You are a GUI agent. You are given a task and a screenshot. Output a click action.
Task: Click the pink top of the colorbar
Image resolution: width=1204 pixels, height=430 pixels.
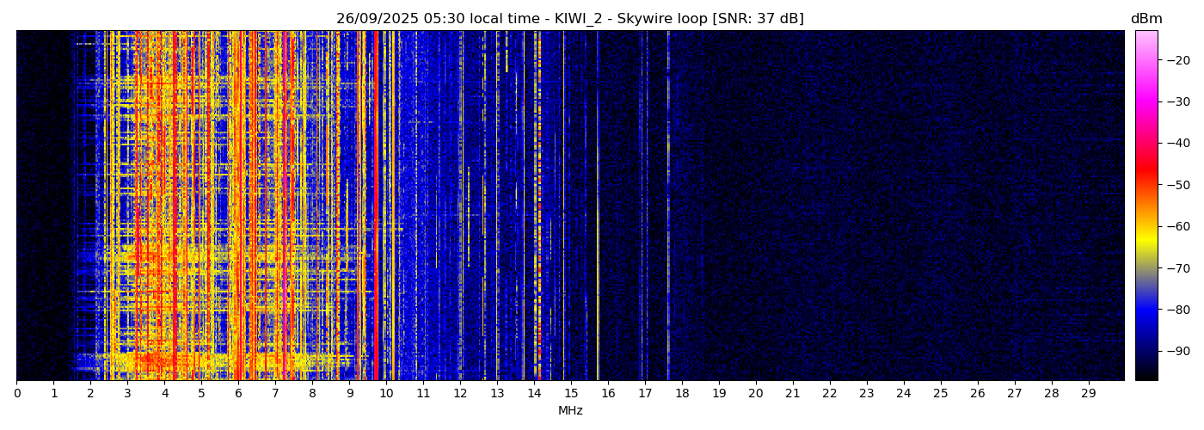(x=1146, y=36)
